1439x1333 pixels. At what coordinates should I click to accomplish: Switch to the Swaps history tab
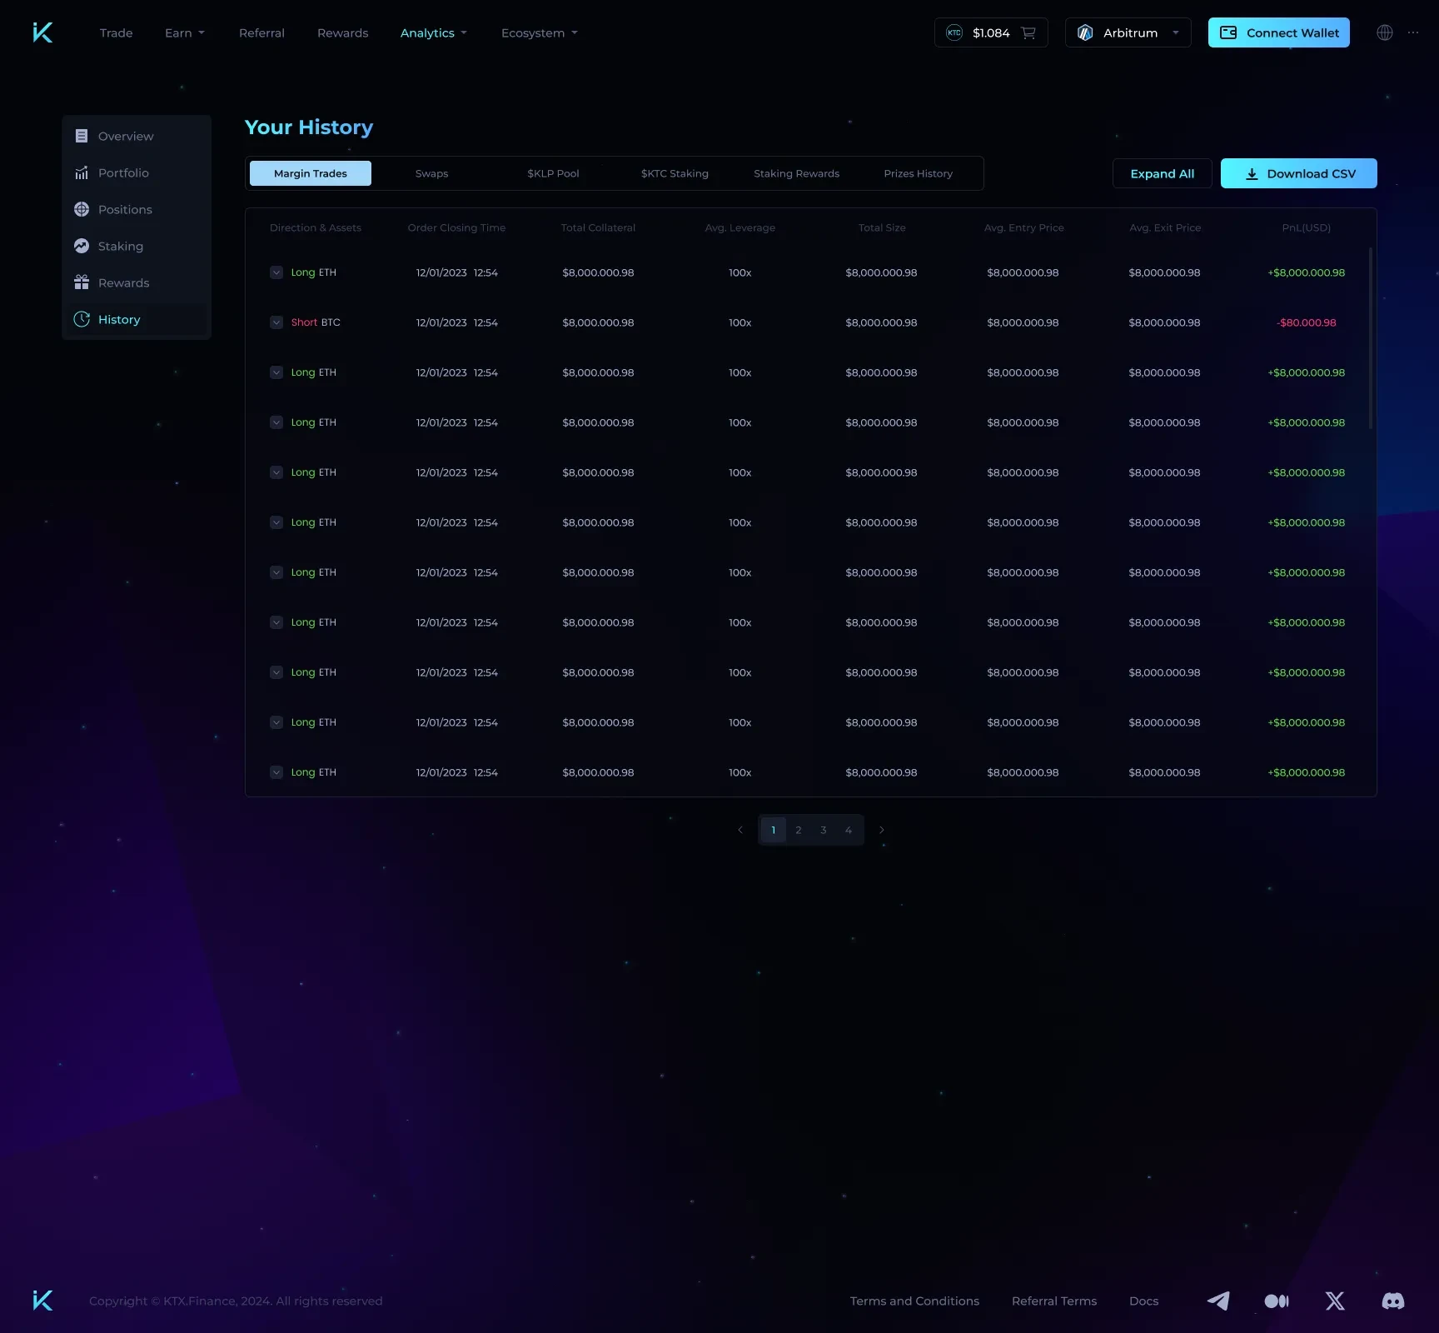(x=431, y=173)
